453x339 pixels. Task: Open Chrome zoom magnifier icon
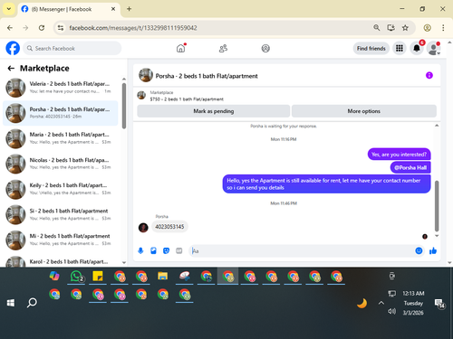(376, 28)
